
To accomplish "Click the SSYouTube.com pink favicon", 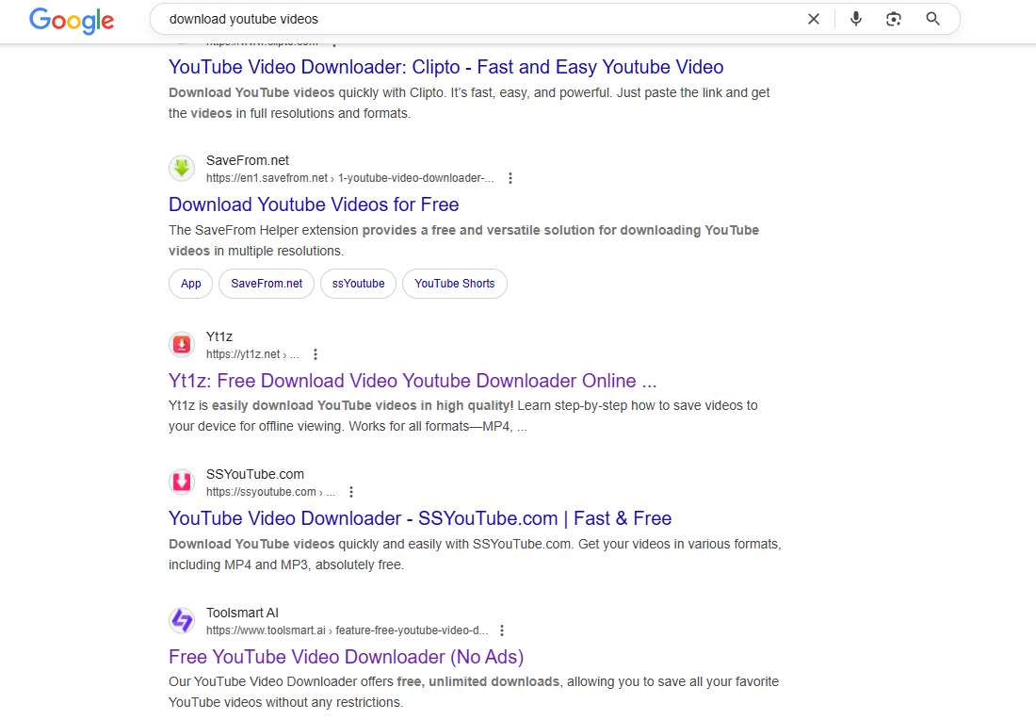I will click(182, 482).
